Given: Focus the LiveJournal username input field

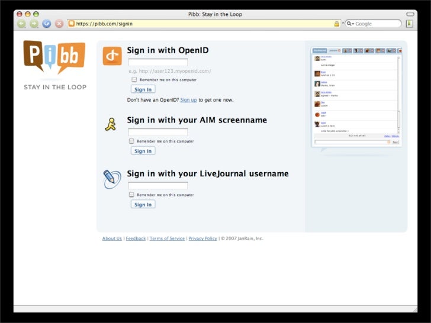Looking at the screenshot, I should click(158, 186).
